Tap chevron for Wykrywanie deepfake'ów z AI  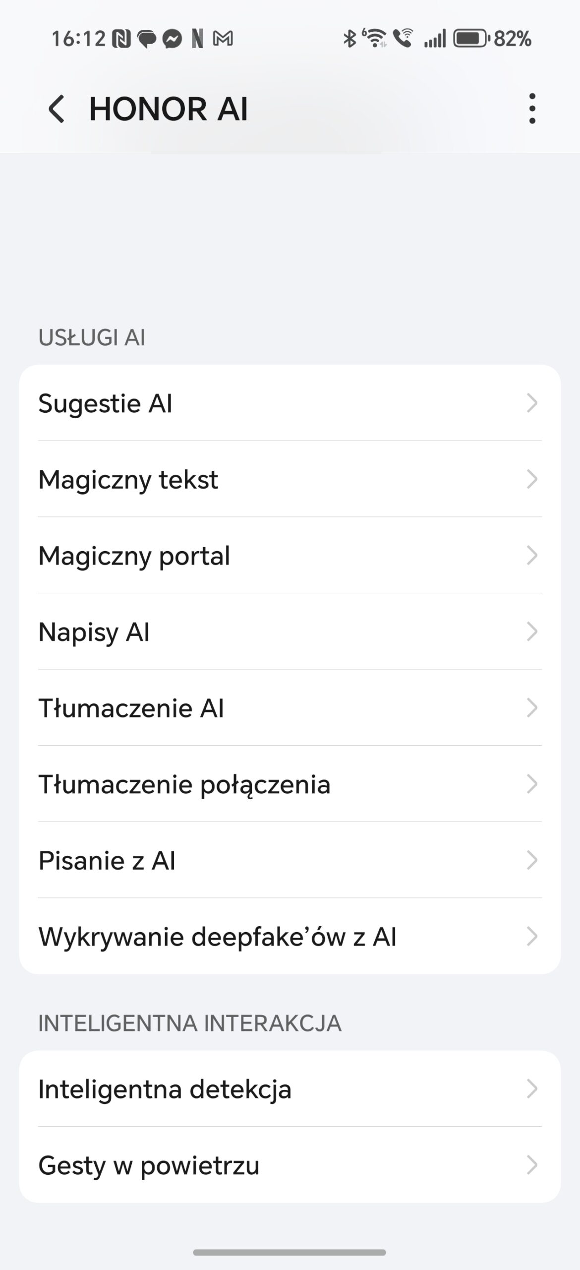pyautogui.click(x=532, y=937)
